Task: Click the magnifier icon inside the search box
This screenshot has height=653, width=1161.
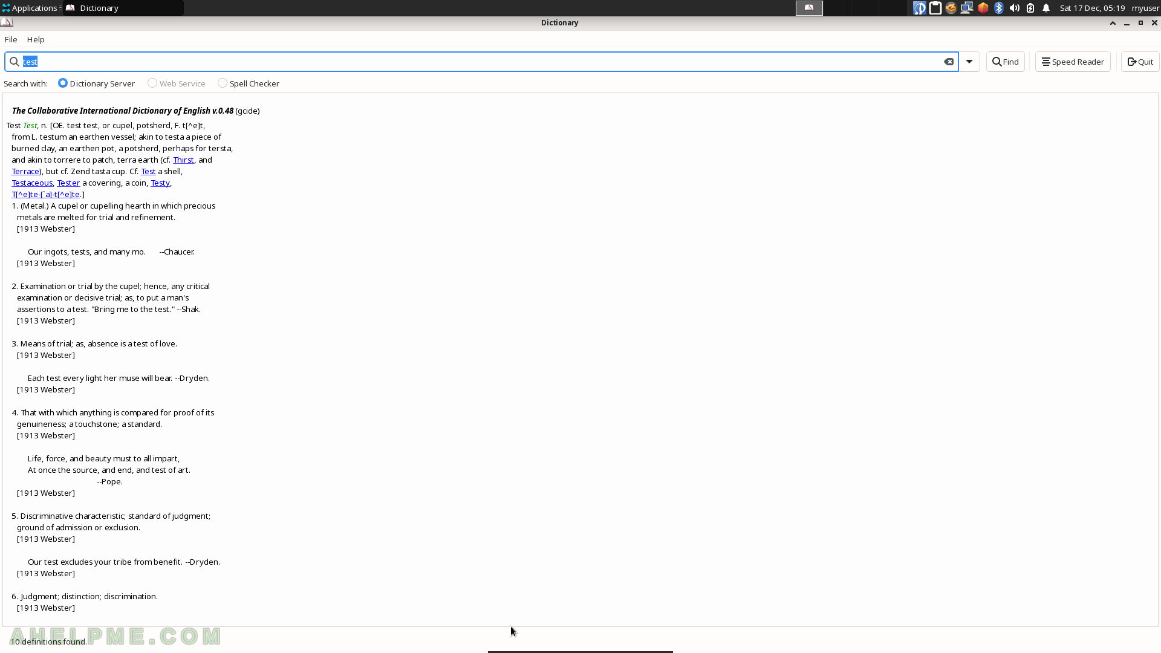Action: coord(15,62)
